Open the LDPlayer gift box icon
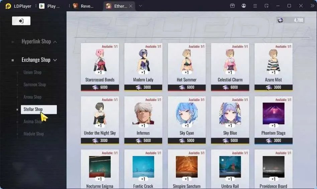 [x=232, y=6]
